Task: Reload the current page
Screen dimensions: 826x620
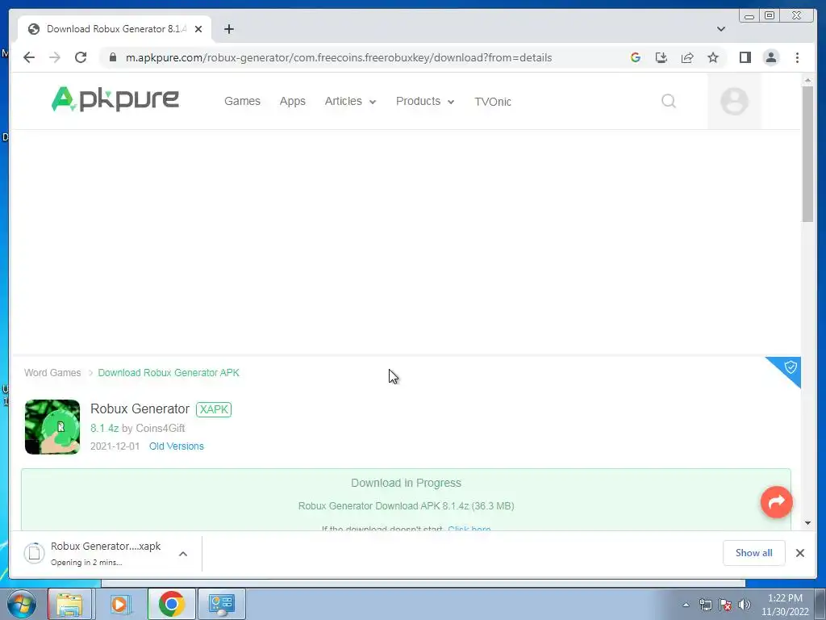Action: (80, 57)
